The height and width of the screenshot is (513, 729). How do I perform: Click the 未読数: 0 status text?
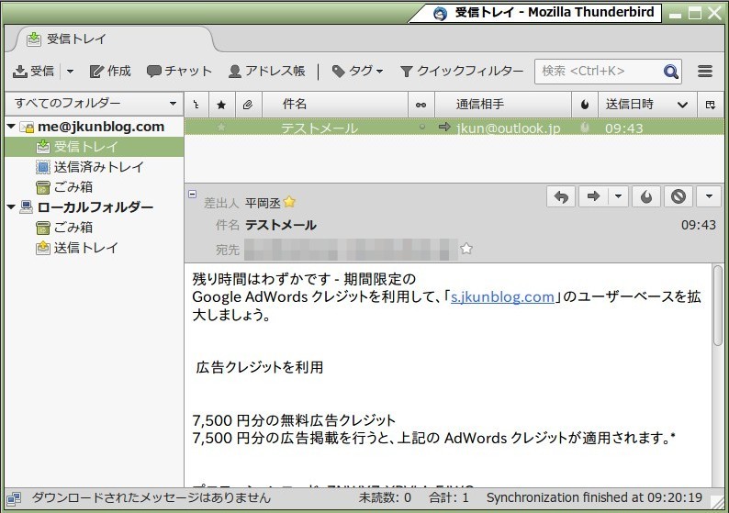(x=385, y=497)
